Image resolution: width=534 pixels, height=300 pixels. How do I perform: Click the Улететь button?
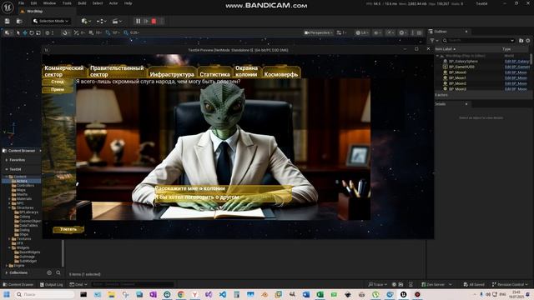click(x=68, y=229)
